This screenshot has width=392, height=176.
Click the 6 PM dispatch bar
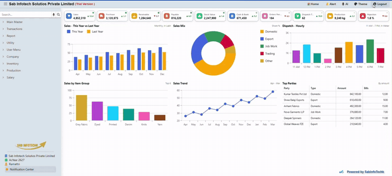(x=370, y=51)
